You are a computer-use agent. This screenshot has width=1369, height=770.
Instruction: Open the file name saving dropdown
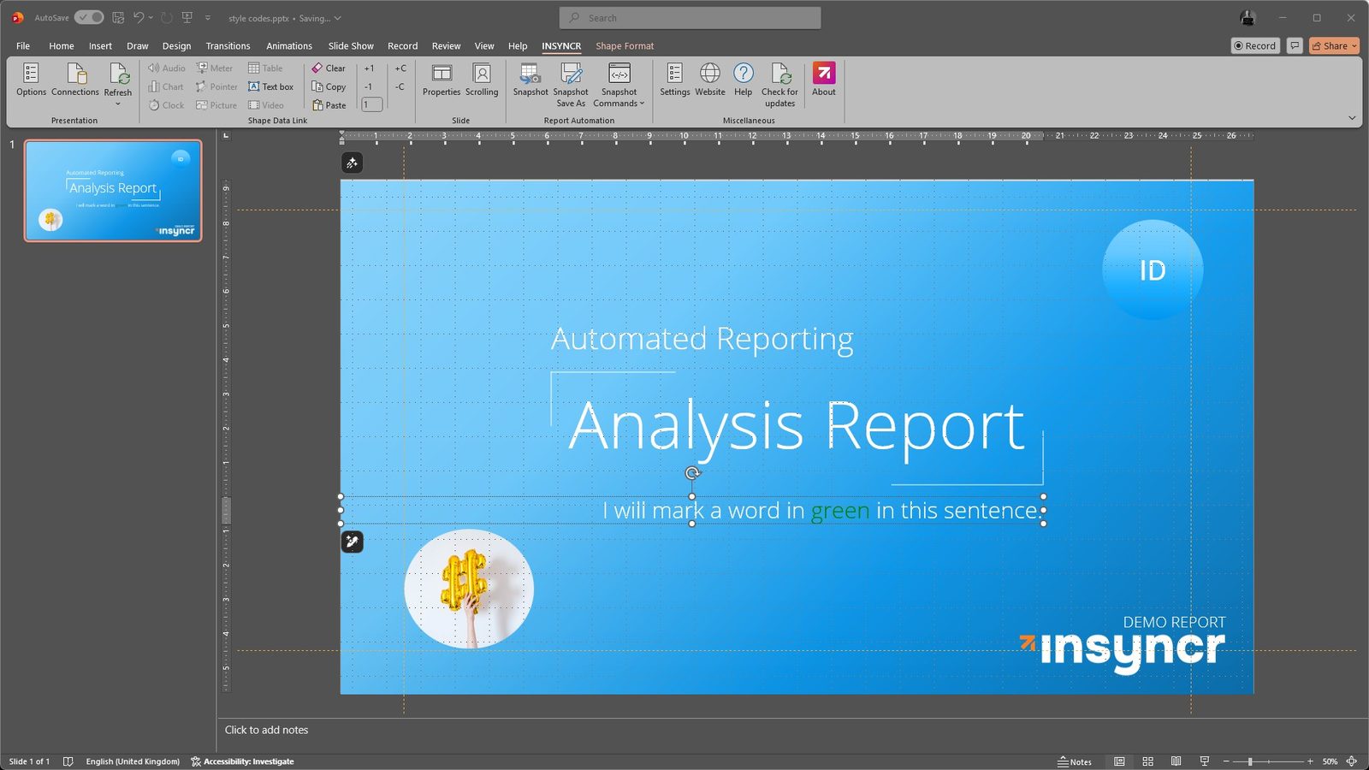tap(338, 18)
